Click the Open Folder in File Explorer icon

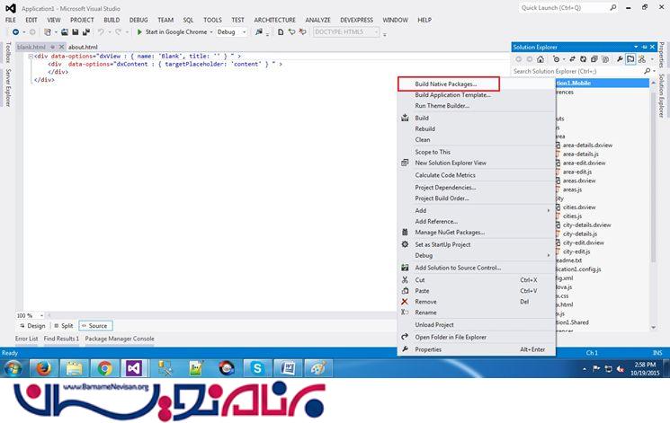click(x=406, y=337)
